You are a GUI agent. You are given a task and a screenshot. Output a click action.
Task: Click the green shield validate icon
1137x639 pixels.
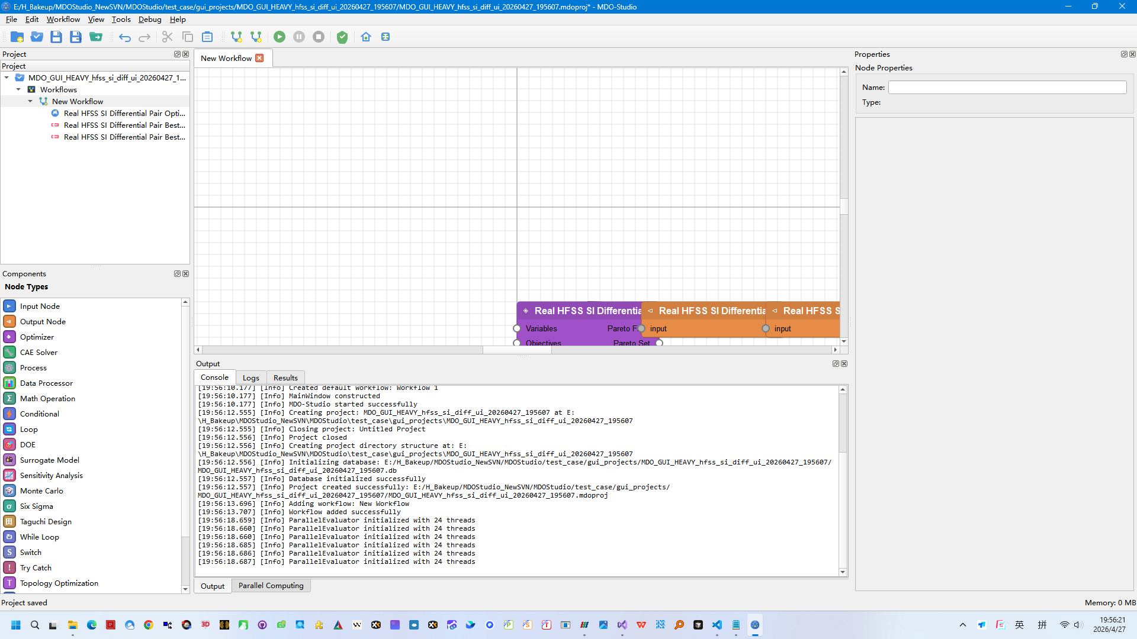click(x=342, y=37)
